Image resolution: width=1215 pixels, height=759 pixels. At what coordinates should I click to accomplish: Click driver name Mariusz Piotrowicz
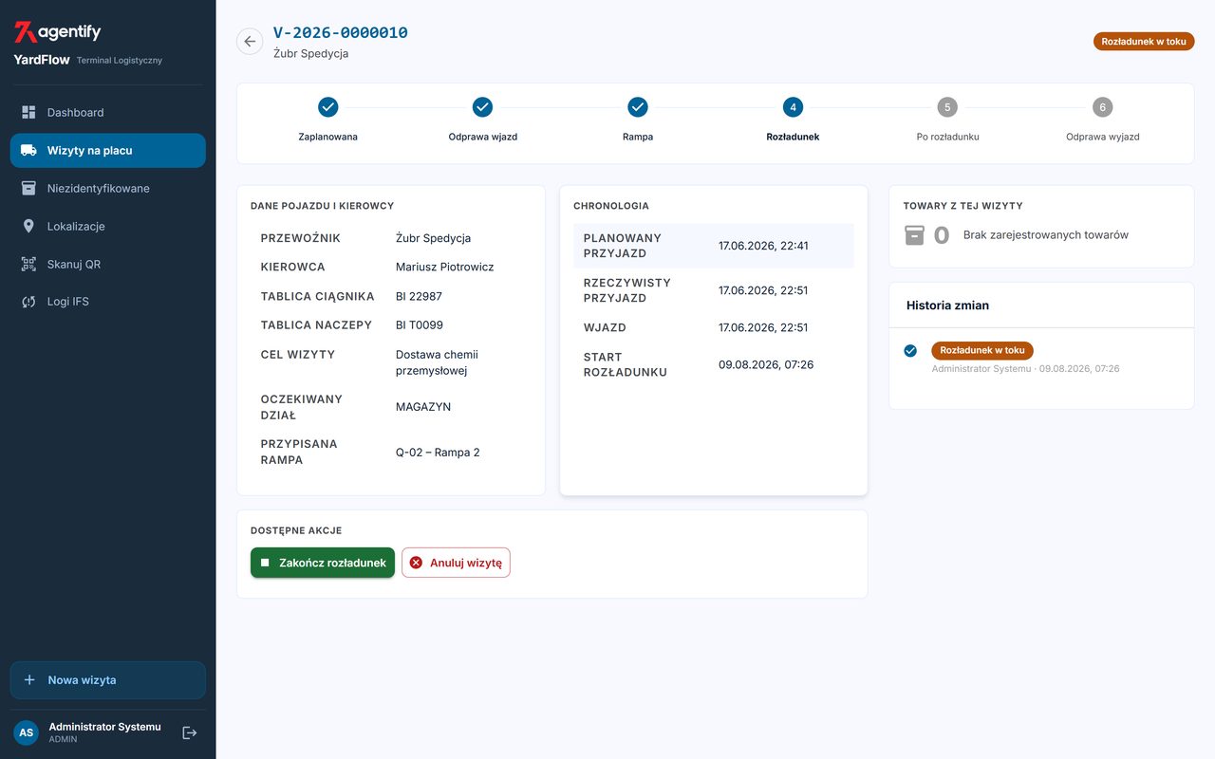coord(445,267)
